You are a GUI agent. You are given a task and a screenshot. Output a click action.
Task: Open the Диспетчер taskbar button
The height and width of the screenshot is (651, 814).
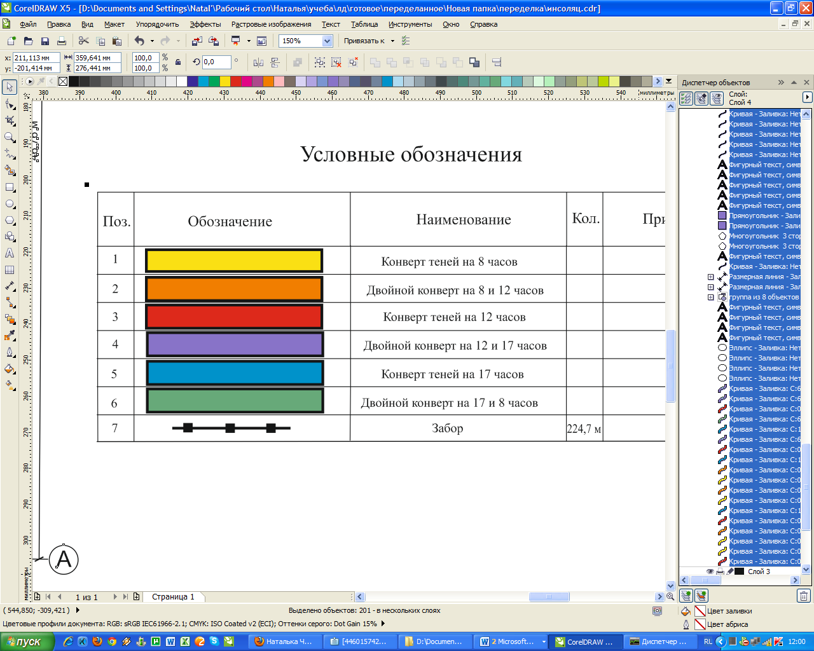click(659, 641)
